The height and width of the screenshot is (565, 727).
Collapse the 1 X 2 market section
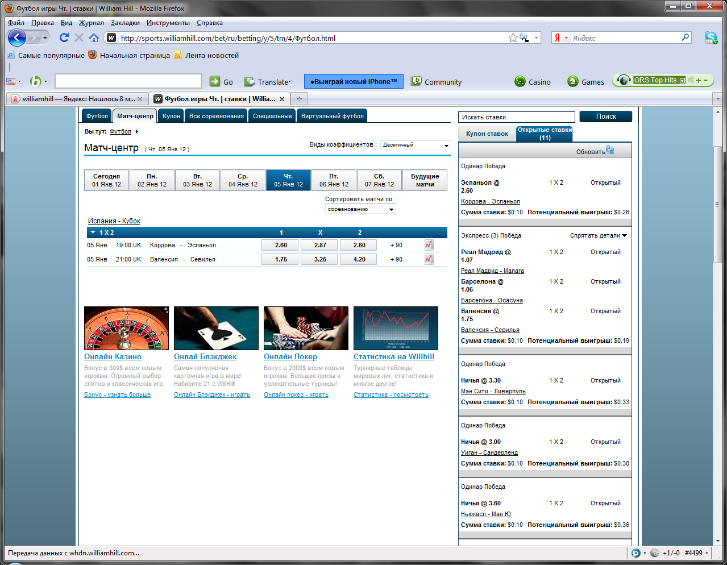93,232
